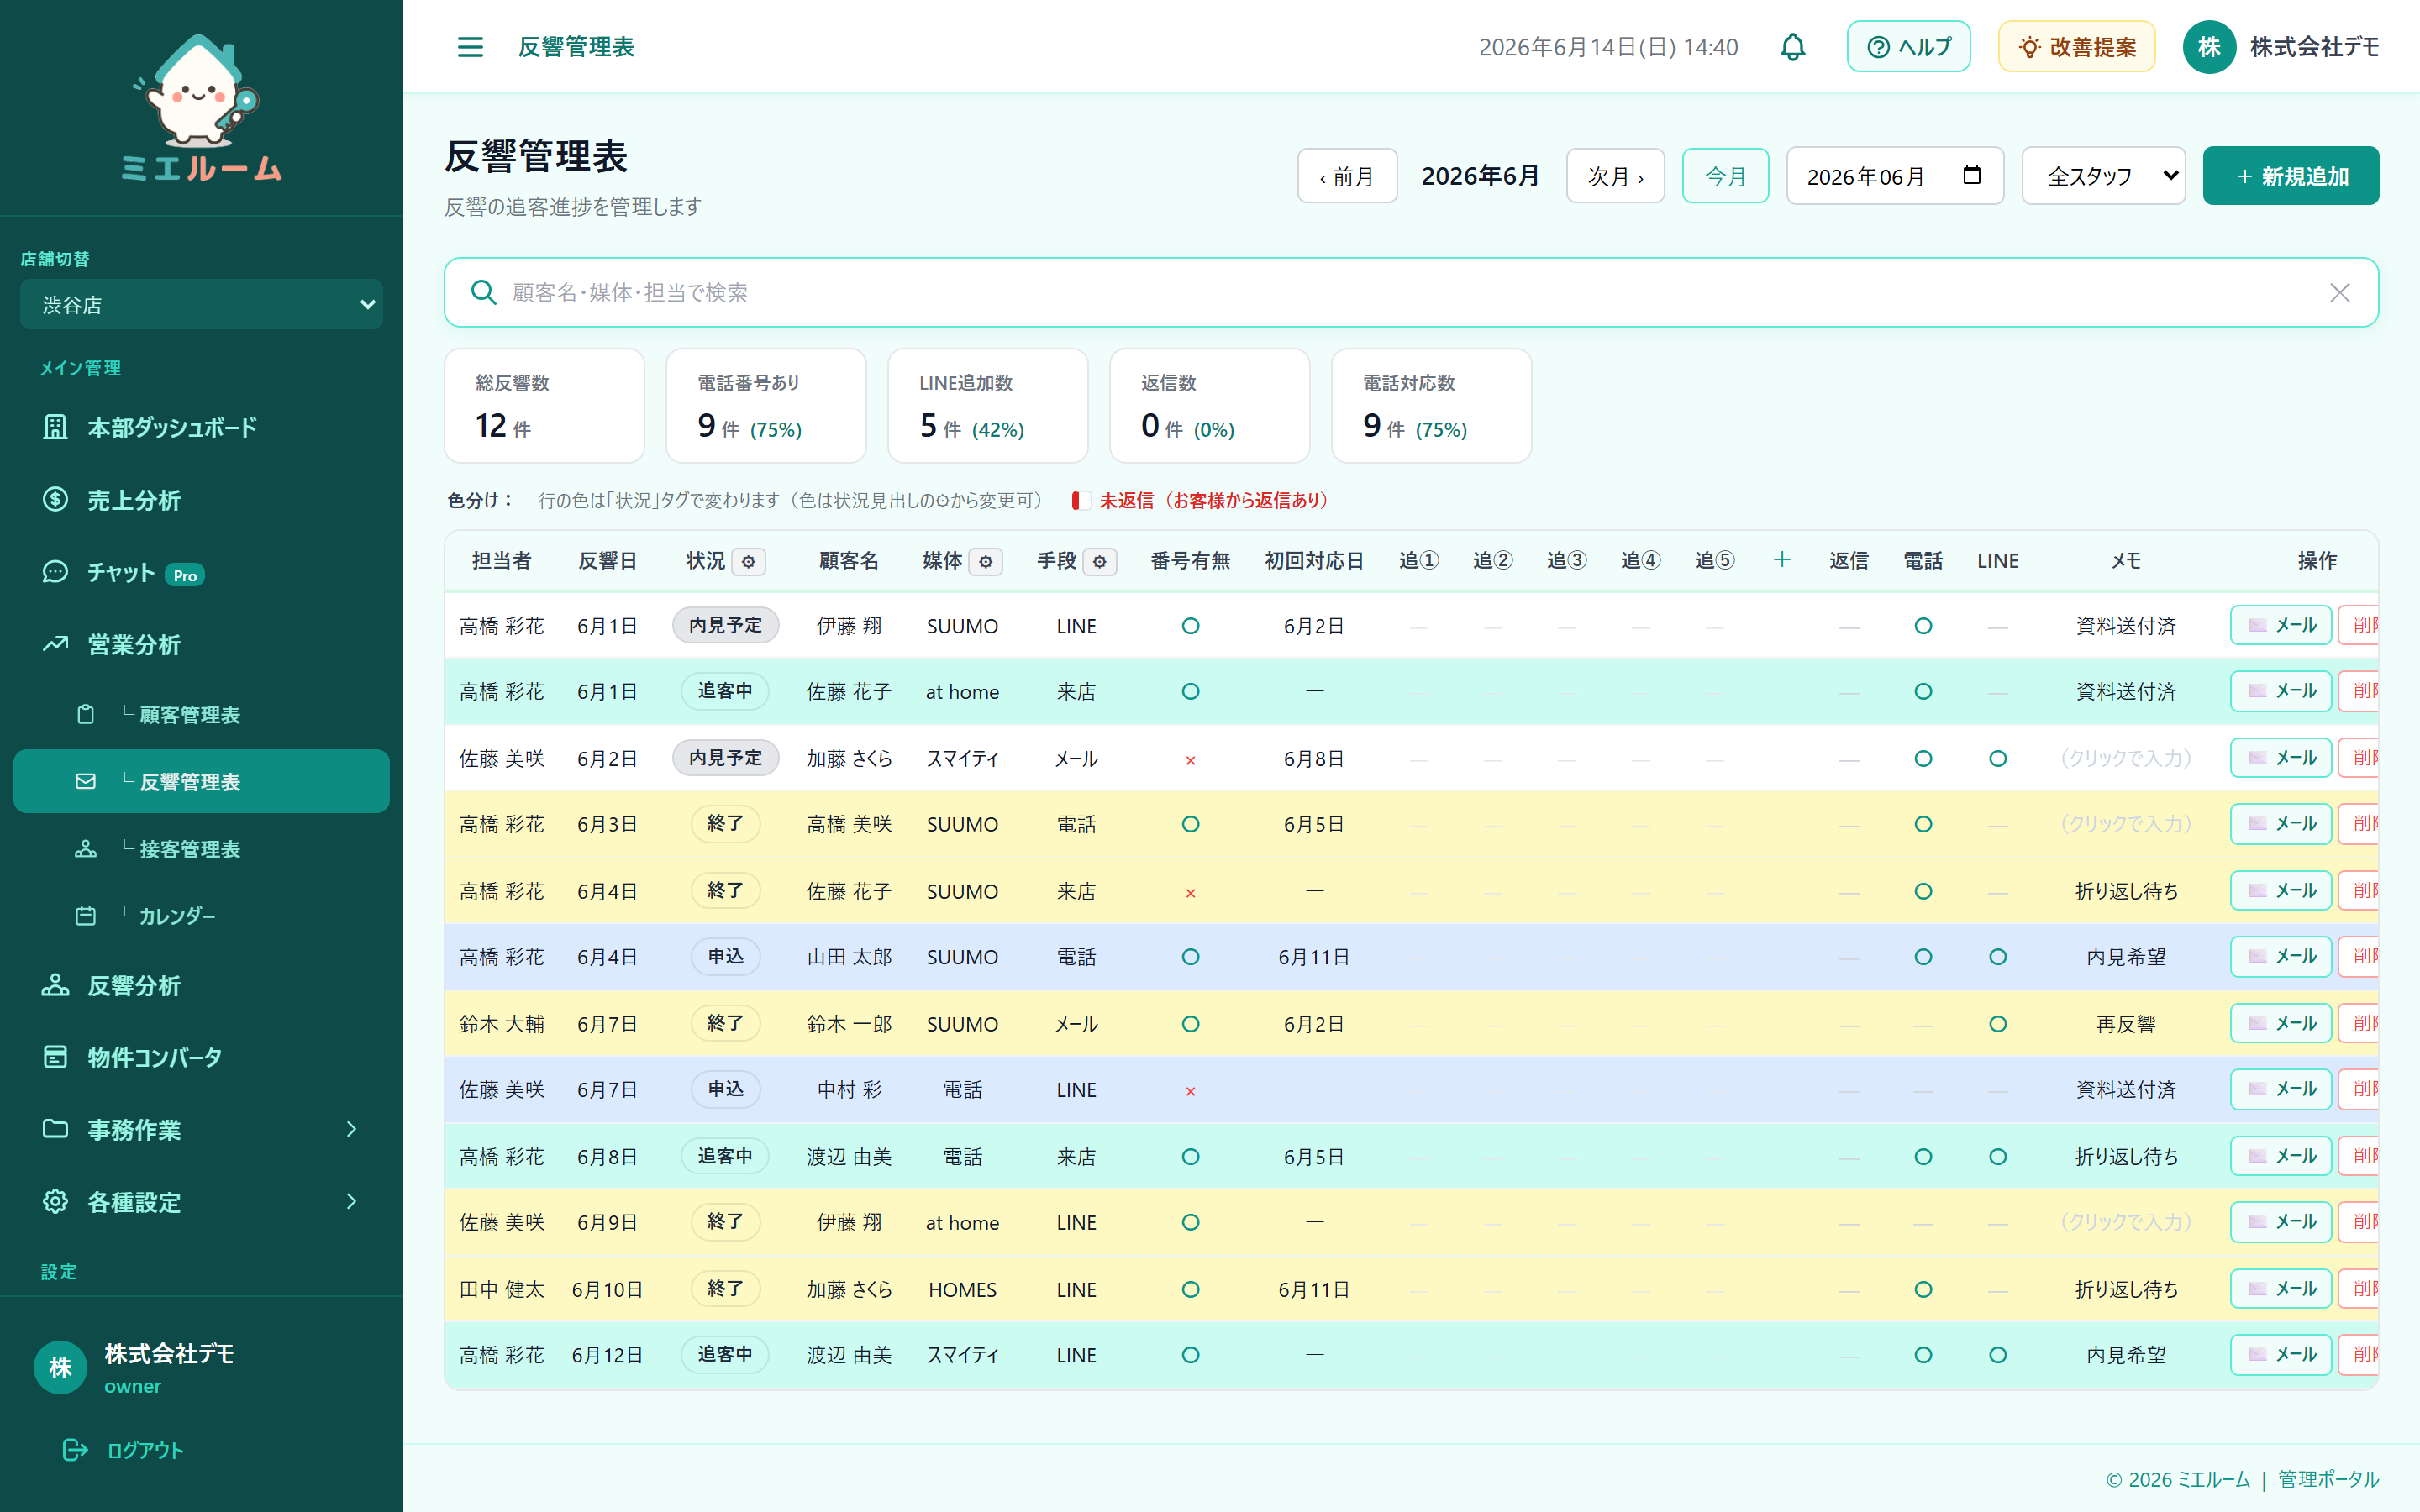Open 内見予定 status tag for 伊藤 翔
2420x1512 pixels.
pos(725,625)
